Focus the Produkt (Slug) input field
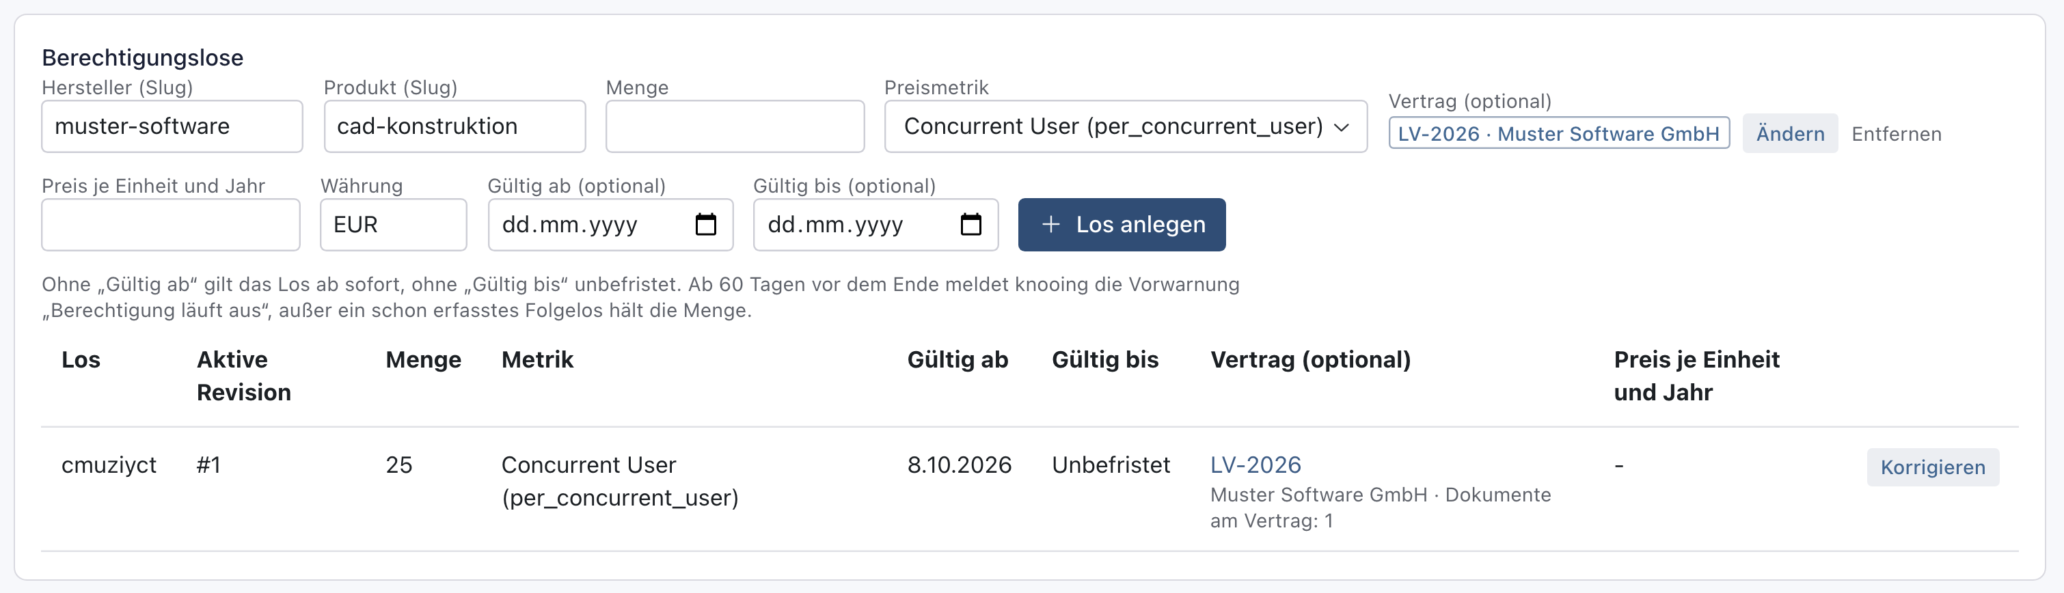This screenshot has width=2064, height=593. [454, 126]
